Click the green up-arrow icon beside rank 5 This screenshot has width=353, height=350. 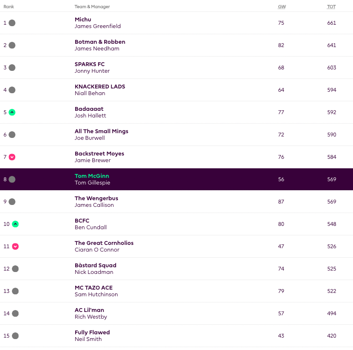(12, 112)
